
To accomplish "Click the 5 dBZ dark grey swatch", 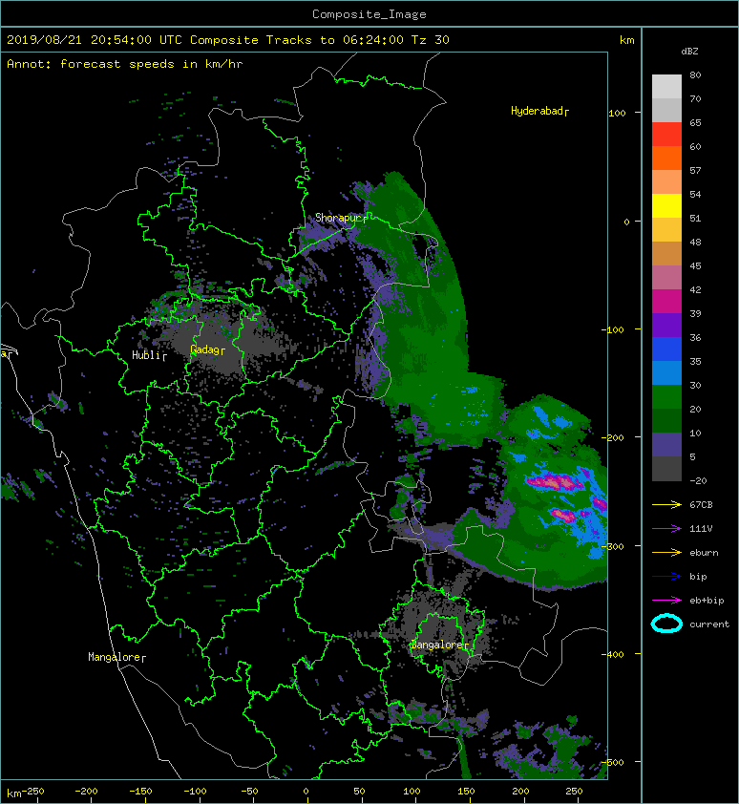I will tap(666, 468).
